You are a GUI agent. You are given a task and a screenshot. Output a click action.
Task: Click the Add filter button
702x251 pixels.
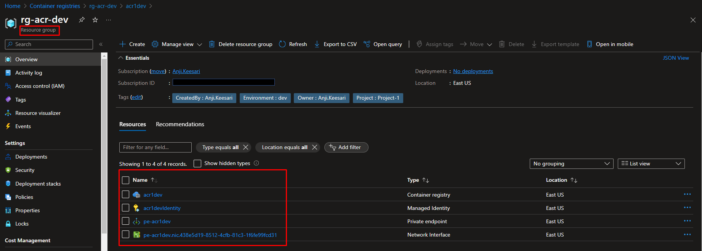click(346, 147)
